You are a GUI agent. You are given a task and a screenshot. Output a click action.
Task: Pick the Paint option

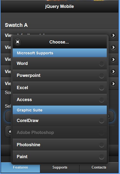point(60,157)
